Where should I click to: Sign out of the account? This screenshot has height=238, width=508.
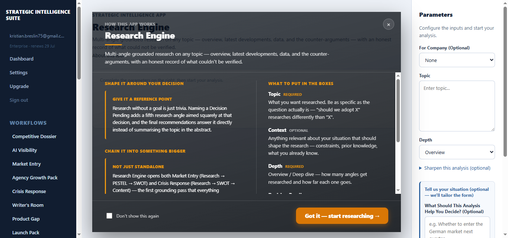(x=19, y=100)
